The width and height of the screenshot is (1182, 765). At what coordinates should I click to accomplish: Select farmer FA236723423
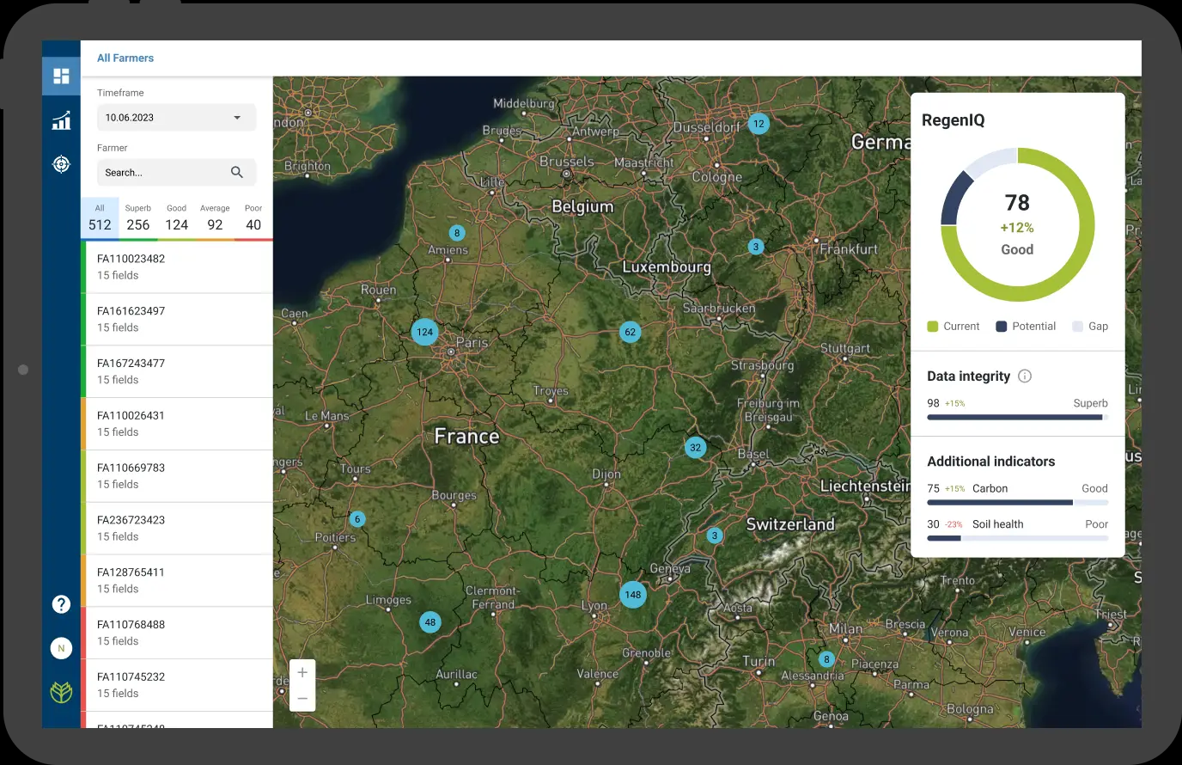click(177, 529)
